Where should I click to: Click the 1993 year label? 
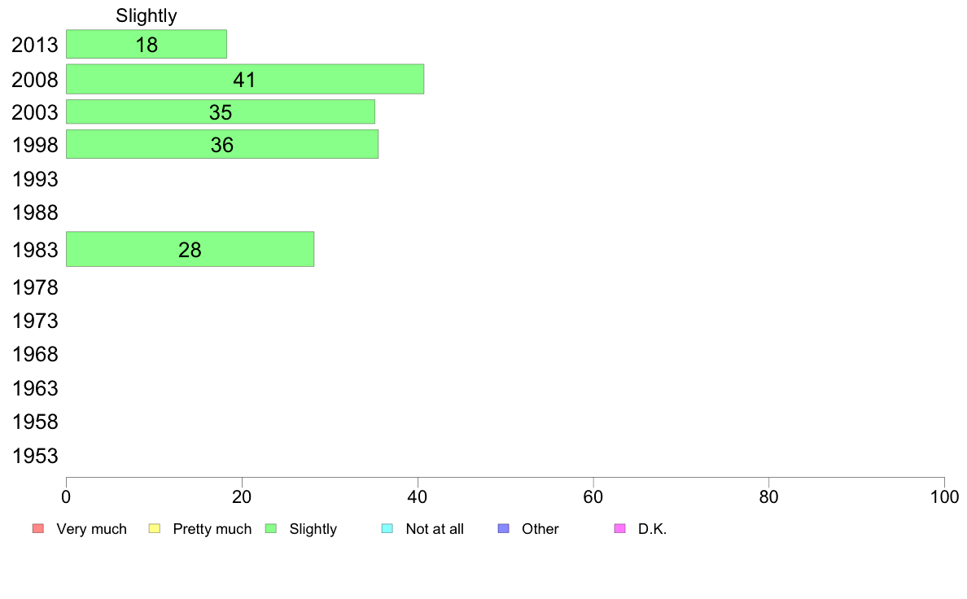(x=34, y=180)
